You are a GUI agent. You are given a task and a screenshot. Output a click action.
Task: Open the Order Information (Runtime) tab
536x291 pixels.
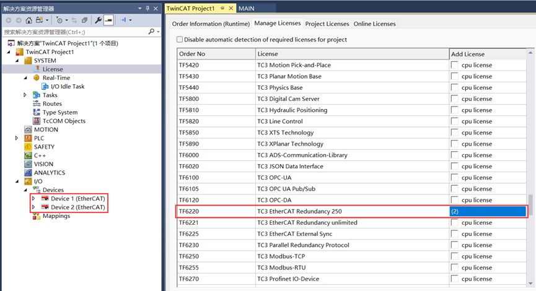[x=211, y=24]
